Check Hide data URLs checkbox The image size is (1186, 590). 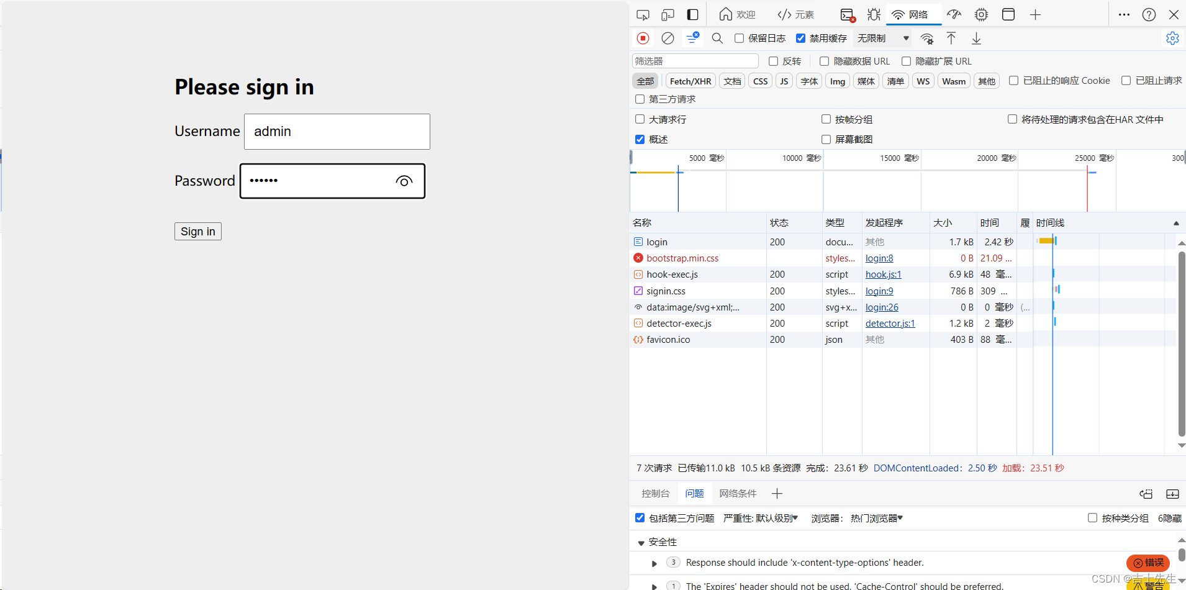pyautogui.click(x=825, y=61)
